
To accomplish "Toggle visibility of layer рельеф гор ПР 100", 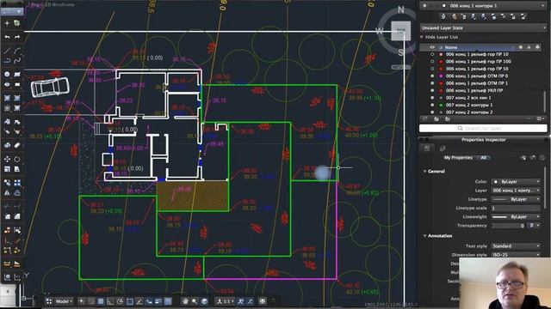I will click(432, 62).
